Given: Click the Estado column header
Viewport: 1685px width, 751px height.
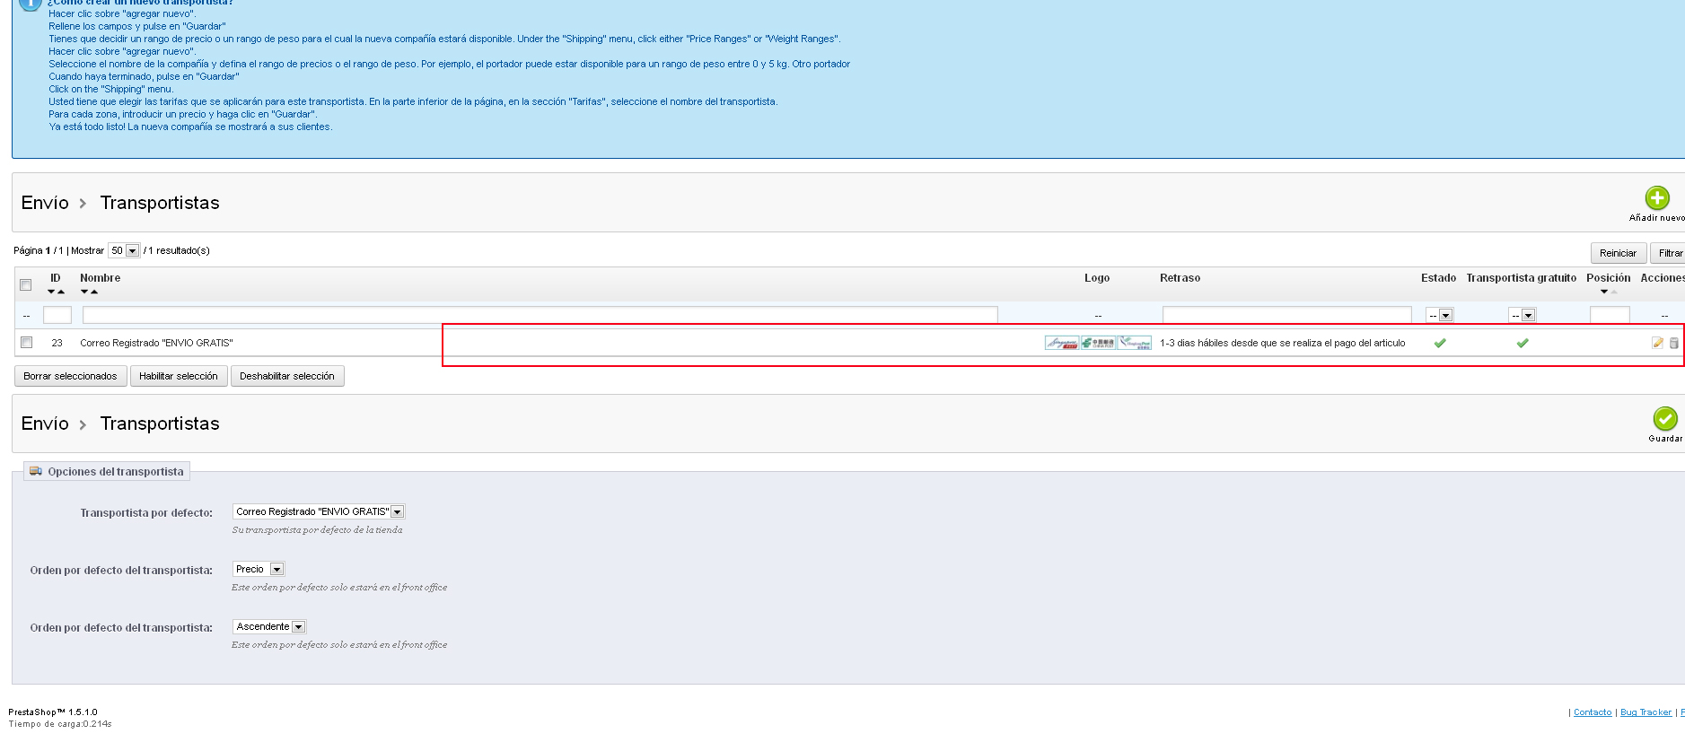Looking at the screenshot, I should click(1439, 278).
